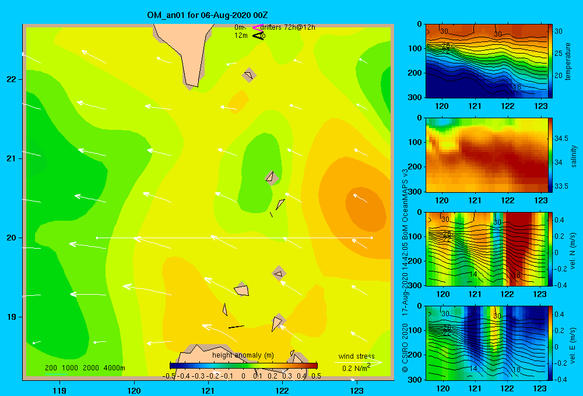Open the temperature depth section panel
The height and width of the screenshot is (396, 583).
(x=486, y=61)
